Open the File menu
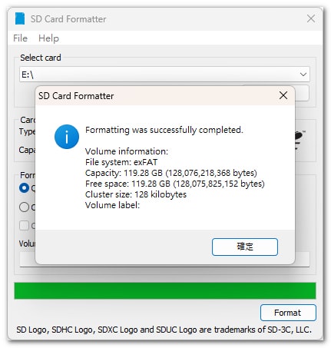 click(x=20, y=38)
